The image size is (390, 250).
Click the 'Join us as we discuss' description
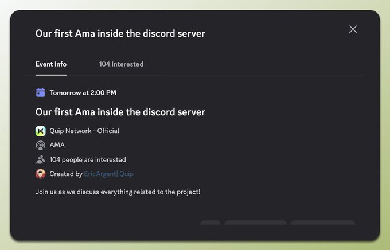pos(118,192)
